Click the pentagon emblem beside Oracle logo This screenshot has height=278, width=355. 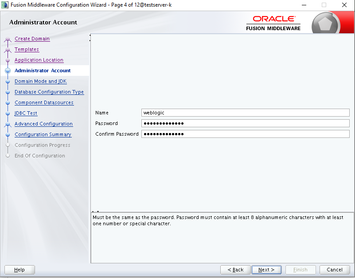[x=326, y=23]
